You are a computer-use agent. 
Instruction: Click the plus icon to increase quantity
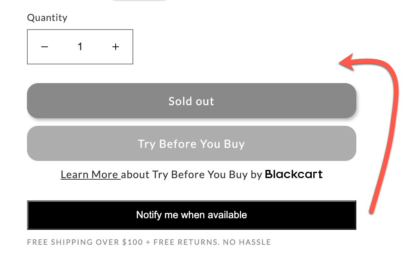[116, 47]
